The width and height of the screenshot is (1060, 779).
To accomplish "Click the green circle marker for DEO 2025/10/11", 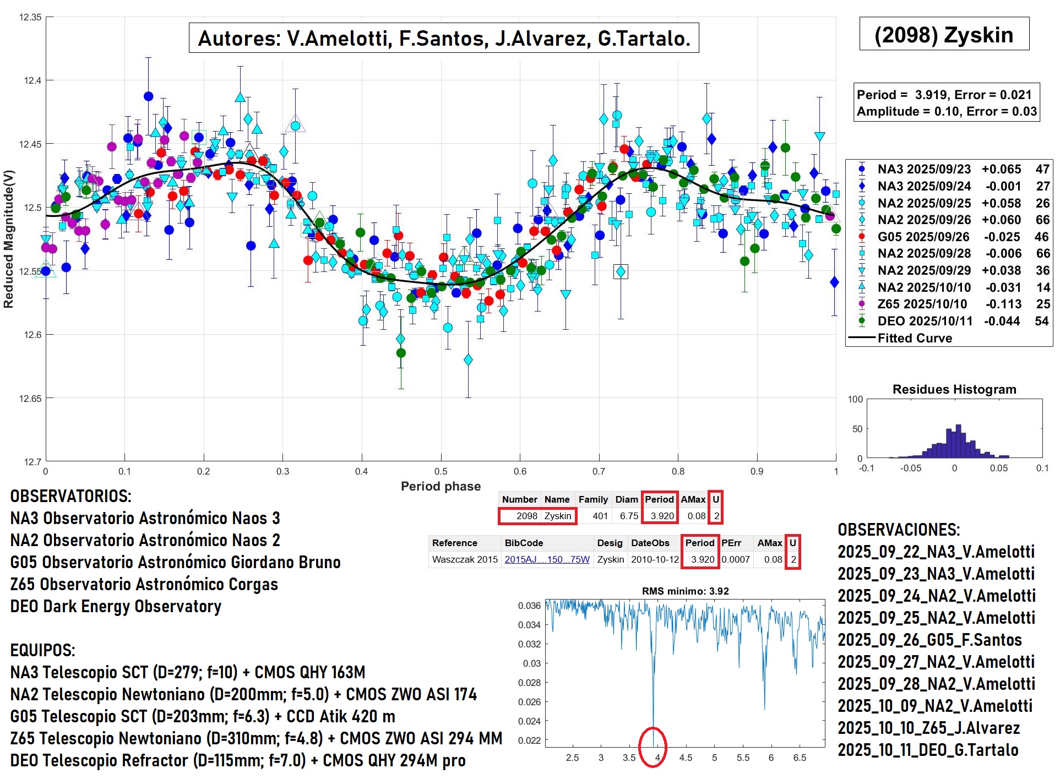I will coord(862,321).
